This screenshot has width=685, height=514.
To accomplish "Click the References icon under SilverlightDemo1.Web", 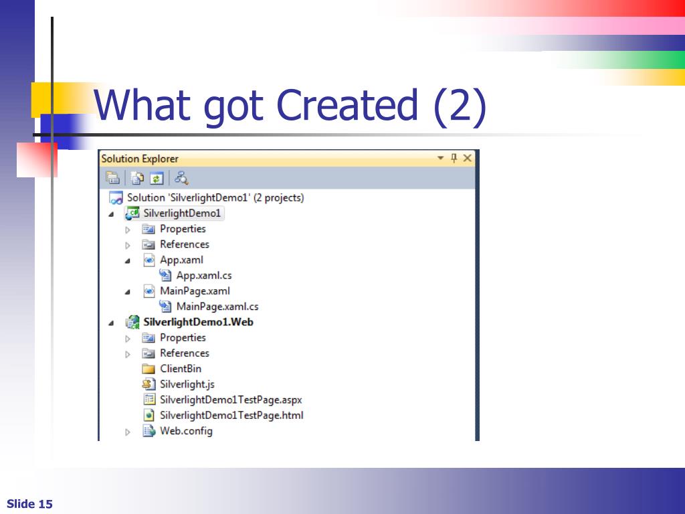I will coord(149,353).
